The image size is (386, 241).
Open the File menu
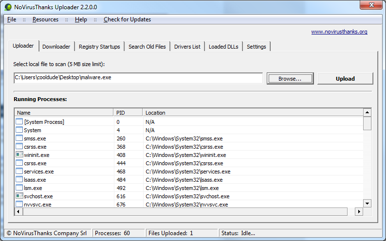pyautogui.click(x=12, y=19)
